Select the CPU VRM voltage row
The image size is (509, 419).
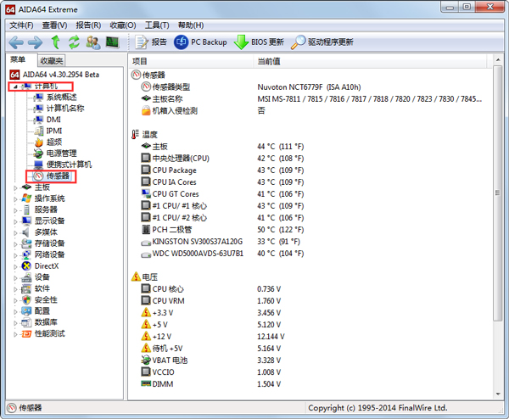point(310,301)
